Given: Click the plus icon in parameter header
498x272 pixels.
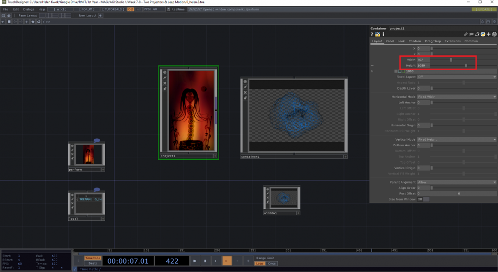Looking at the screenshot, I should tap(489, 34).
